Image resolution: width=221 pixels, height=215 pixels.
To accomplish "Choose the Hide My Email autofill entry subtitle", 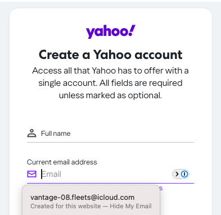I will pos(91,206).
